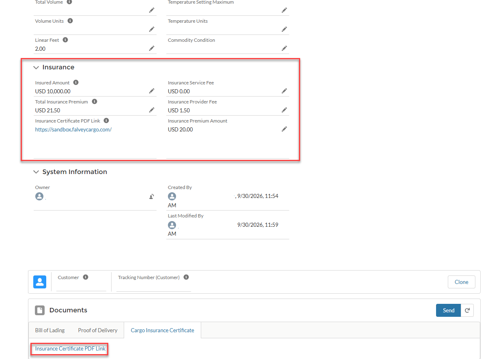The width and height of the screenshot is (490, 359).
Task: Click the Send button in Documents
Action: (x=449, y=310)
